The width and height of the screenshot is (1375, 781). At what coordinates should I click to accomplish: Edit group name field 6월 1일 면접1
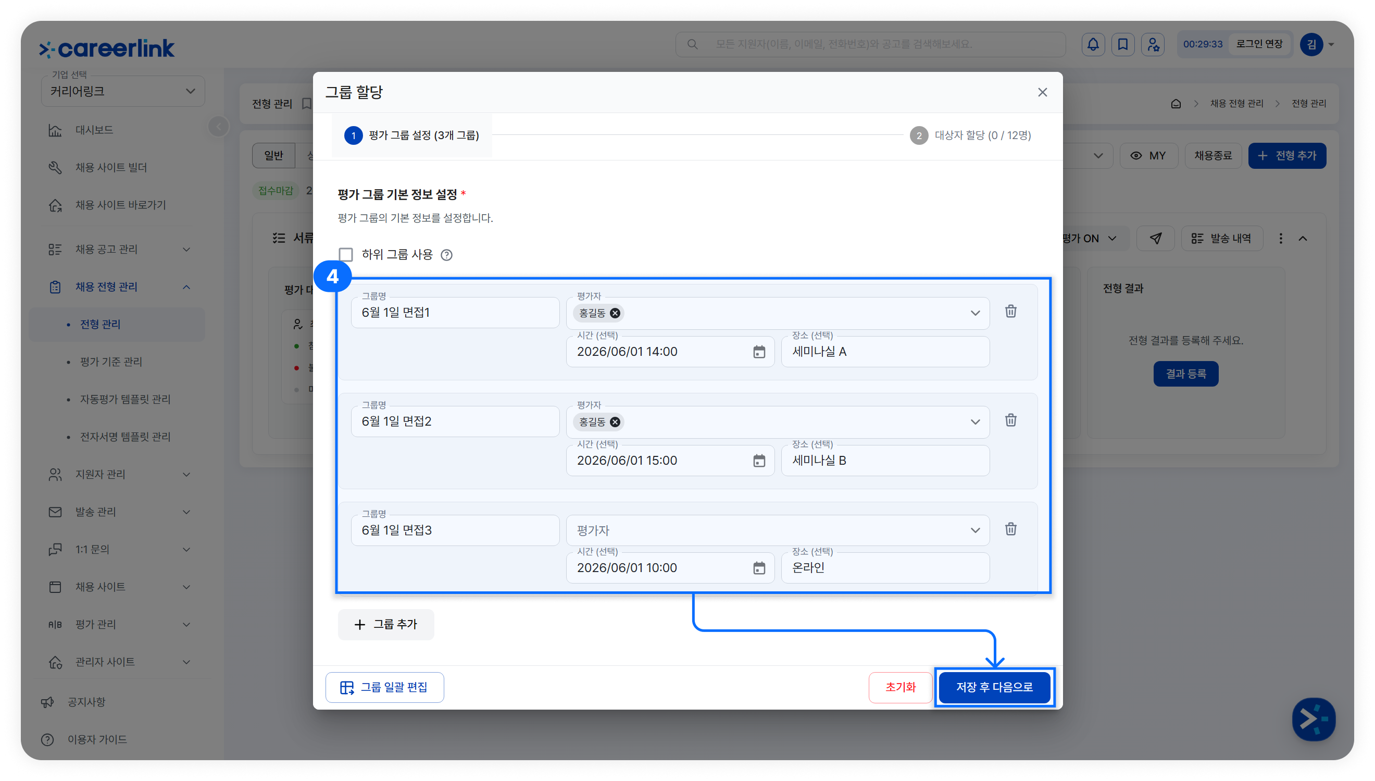point(455,313)
